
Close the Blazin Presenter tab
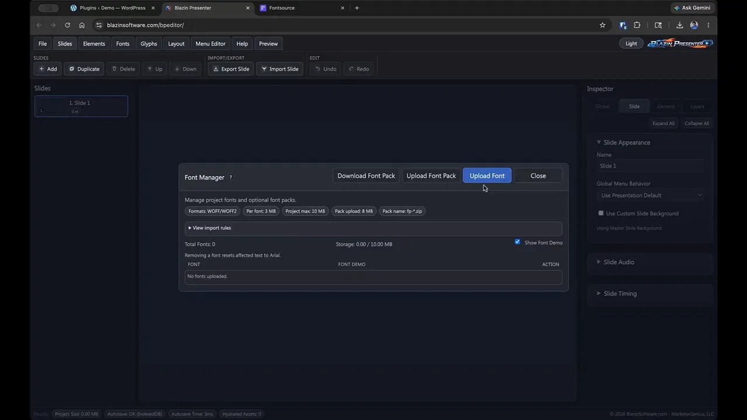point(247,8)
